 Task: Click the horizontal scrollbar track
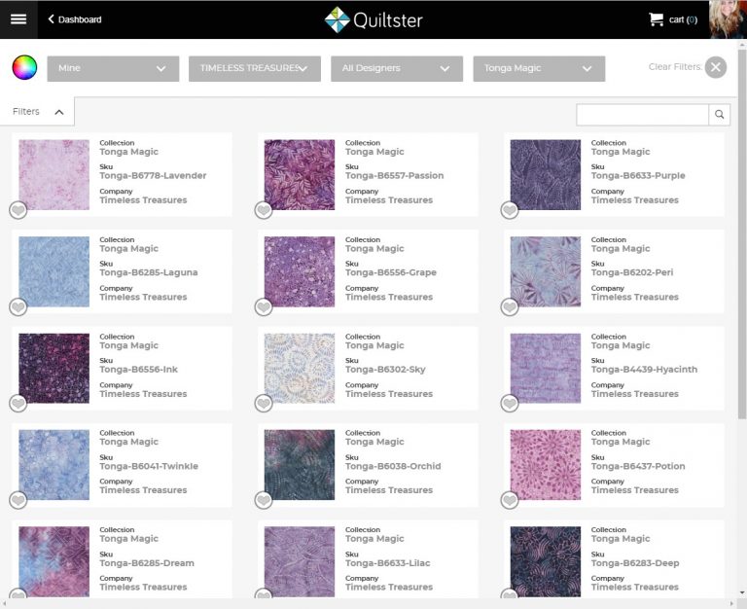point(370,604)
